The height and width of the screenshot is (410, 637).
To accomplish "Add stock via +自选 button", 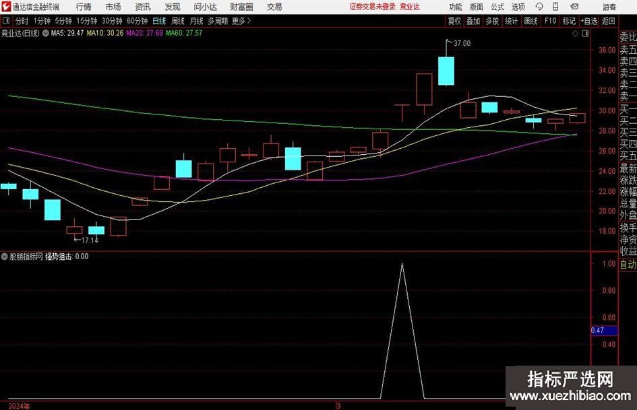I will 589,21.
